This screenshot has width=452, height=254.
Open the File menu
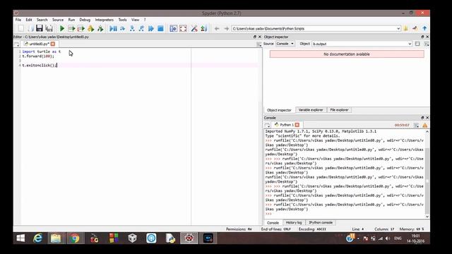click(x=18, y=20)
